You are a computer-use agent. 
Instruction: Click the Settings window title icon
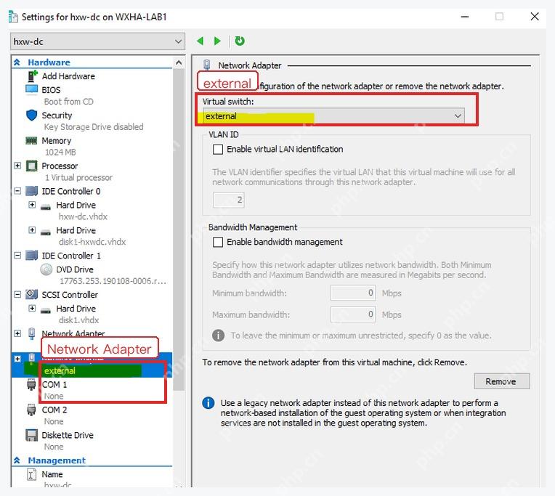tap(13, 17)
